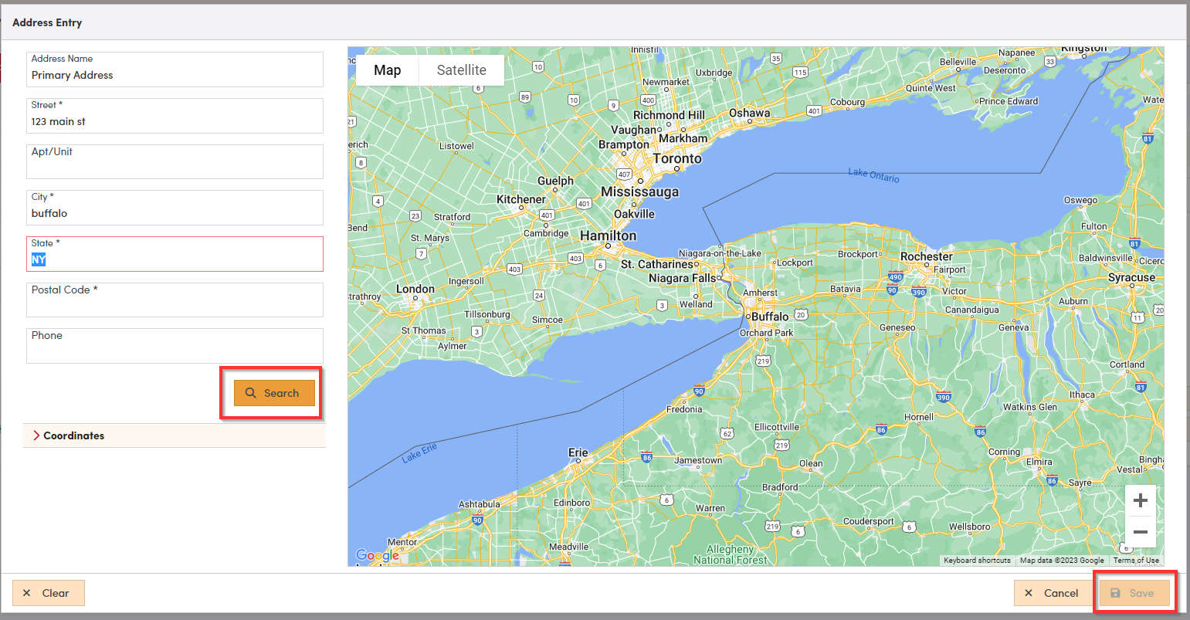Click the State field containing NY
This screenshot has width=1190, height=620.
pos(175,260)
